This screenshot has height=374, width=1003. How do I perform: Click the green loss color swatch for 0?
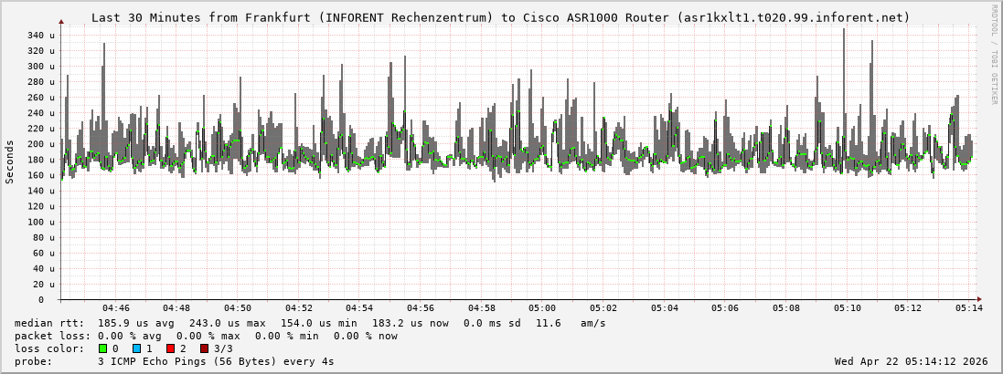pyautogui.click(x=102, y=348)
